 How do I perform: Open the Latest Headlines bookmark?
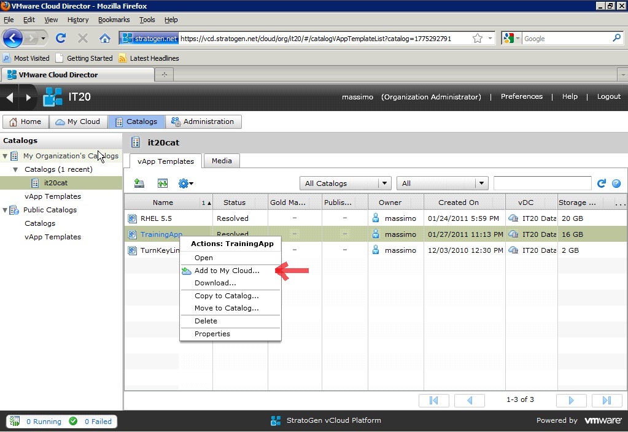click(149, 58)
